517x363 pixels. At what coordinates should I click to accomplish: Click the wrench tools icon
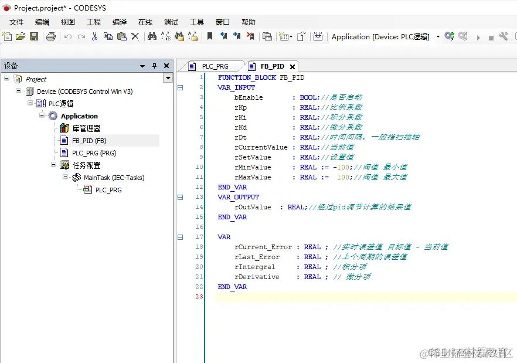click(504, 36)
